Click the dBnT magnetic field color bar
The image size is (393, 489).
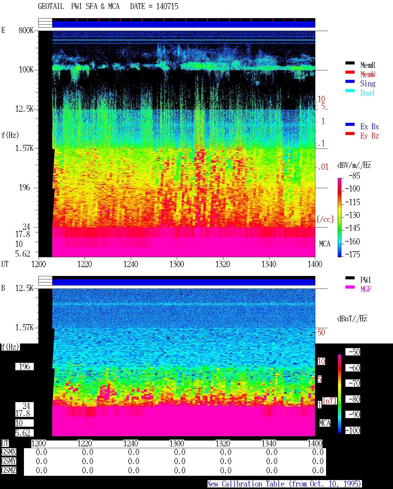[x=340, y=394]
